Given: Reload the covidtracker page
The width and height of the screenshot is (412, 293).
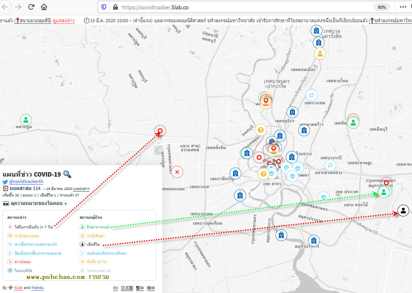Looking at the screenshot, I should point(31,7).
